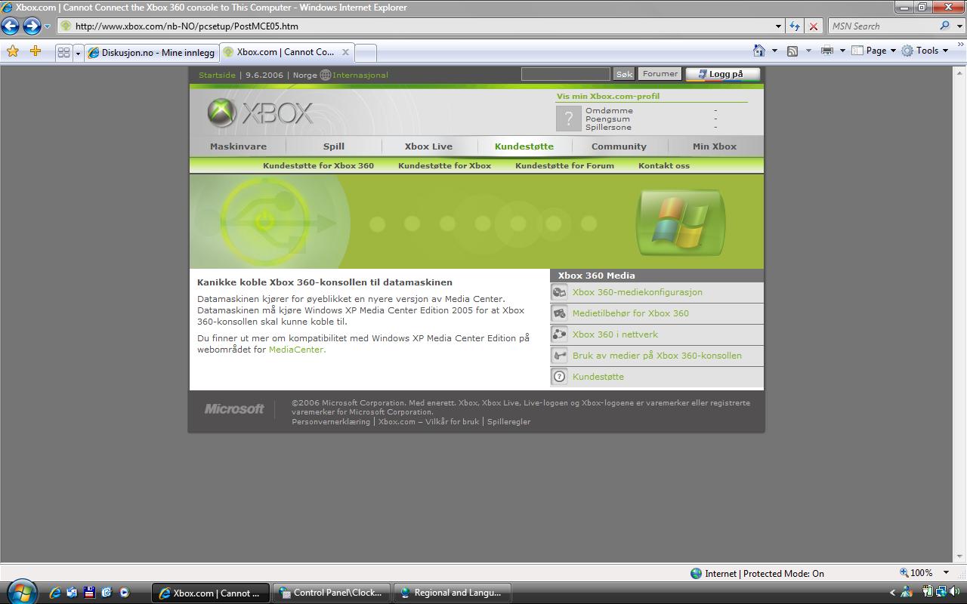Screen dimensions: 967x604
Task: Close the Xbox.com tab
Action: coord(345,52)
